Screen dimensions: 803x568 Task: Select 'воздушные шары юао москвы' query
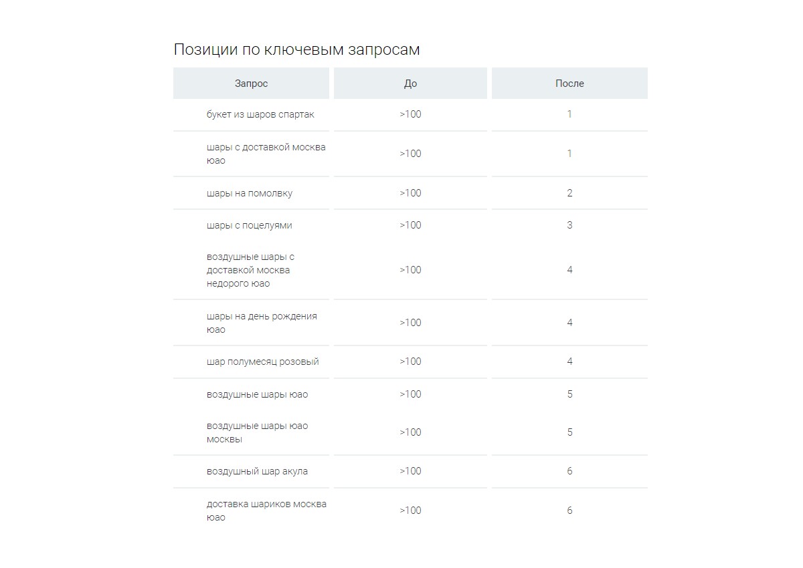258,432
